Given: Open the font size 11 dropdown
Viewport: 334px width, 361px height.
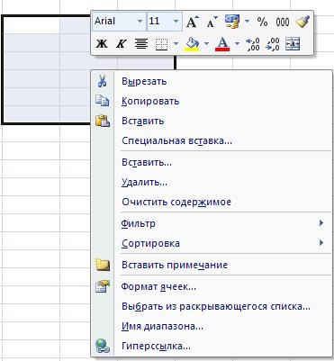Looking at the screenshot, I should [176, 22].
